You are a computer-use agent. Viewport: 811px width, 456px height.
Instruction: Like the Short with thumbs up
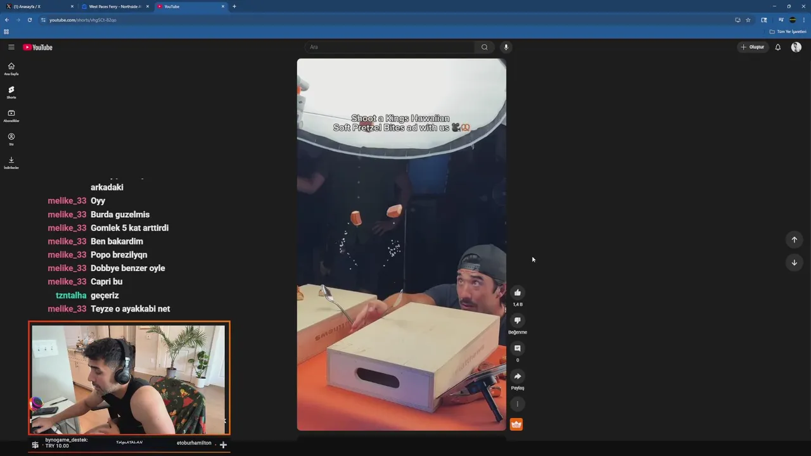pyautogui.click(x=518, y=293)
